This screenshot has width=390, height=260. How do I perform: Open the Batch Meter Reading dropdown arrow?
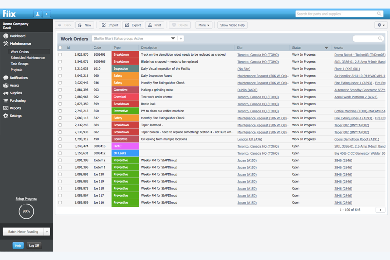pyautogui.click(x=47, y=232)
